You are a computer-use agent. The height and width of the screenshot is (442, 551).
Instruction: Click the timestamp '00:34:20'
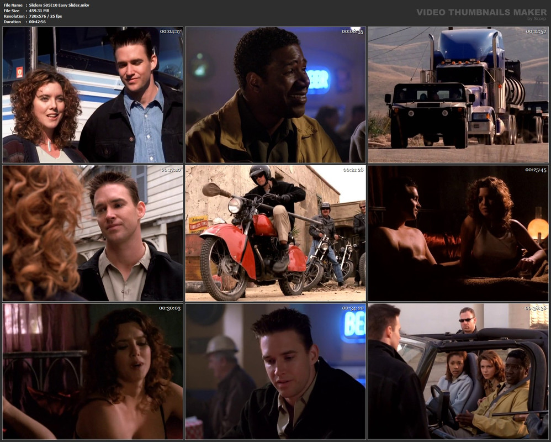[x=353, y=308]
